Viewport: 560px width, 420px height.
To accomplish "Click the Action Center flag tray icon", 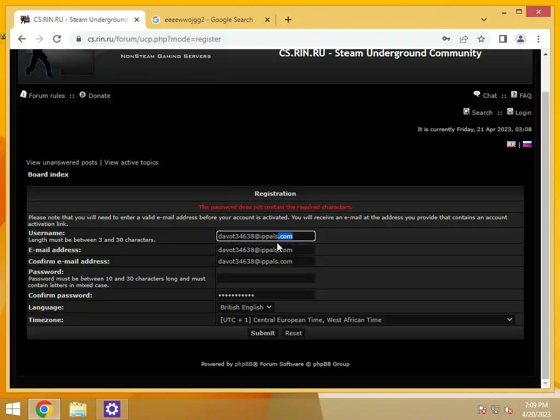I will point(482,410).
